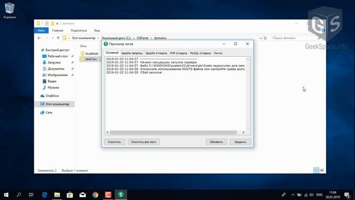Select the Основной log tab
Screen dimensions: 355x200
tap(112, 53)
